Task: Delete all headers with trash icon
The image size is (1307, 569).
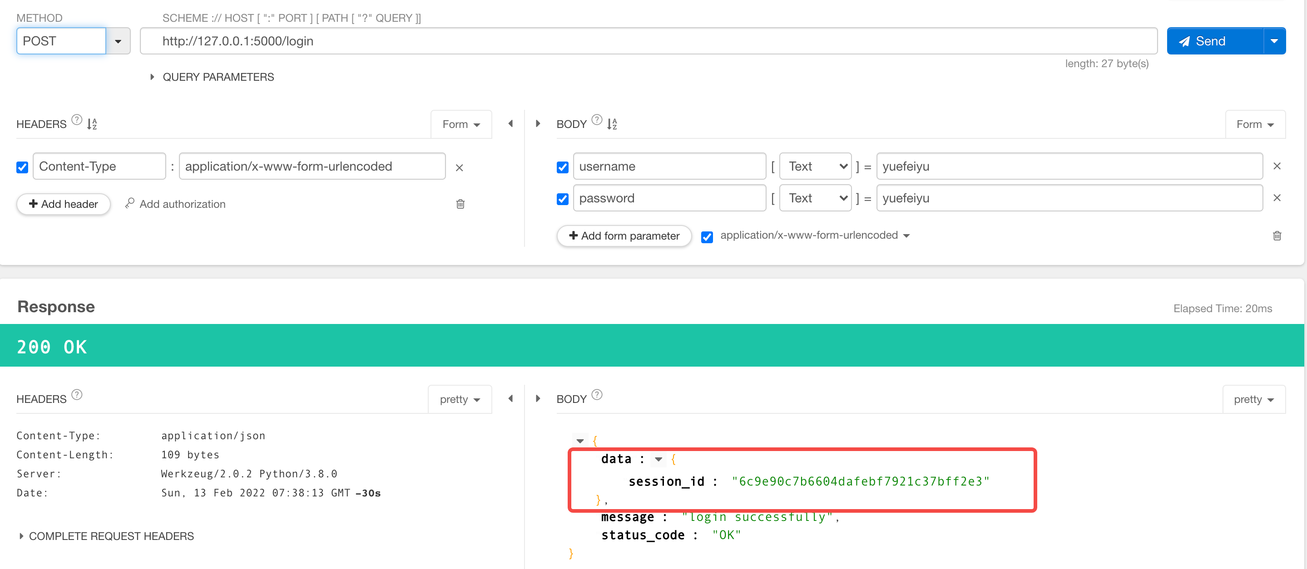Action: 460,204
